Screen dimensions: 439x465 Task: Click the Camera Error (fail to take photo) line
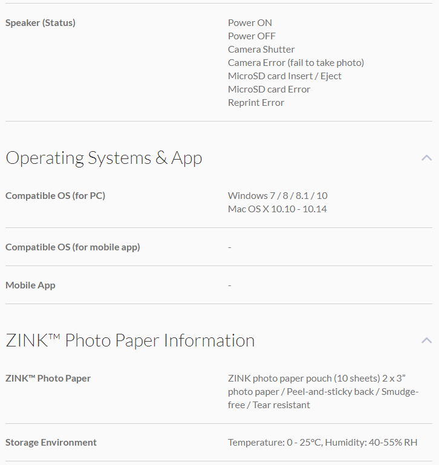(x=296, y=63)
